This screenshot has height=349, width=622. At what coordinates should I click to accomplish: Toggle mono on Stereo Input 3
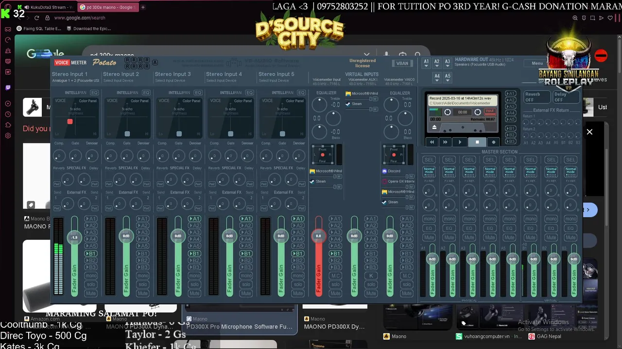pyautogui.click(x=194, y=276)
